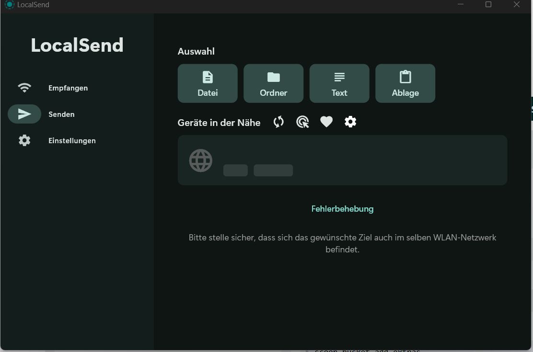Pick the Text selection button
533x352 pixels.
(339, 83)
